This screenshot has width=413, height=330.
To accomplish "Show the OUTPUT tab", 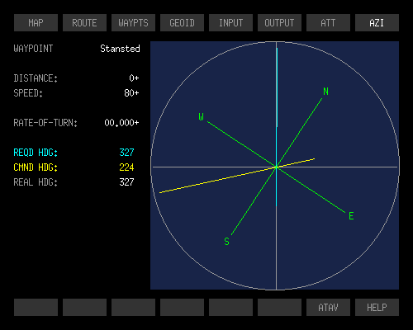I will 279,23.
